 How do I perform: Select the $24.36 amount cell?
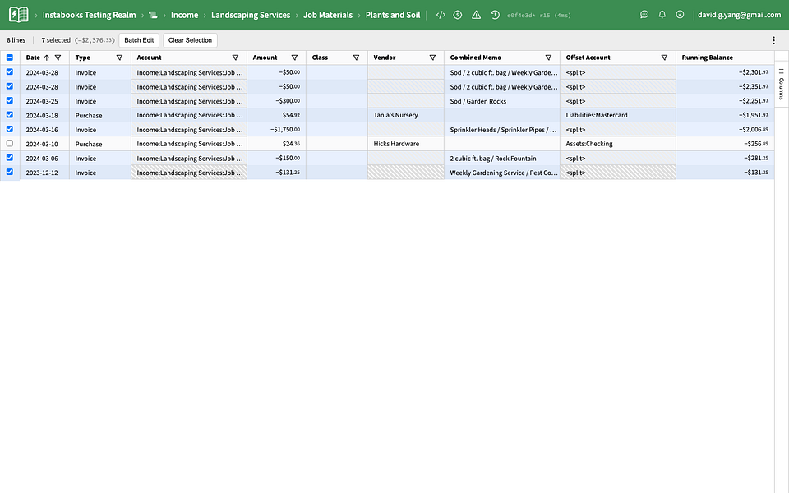tap(276, 144)
